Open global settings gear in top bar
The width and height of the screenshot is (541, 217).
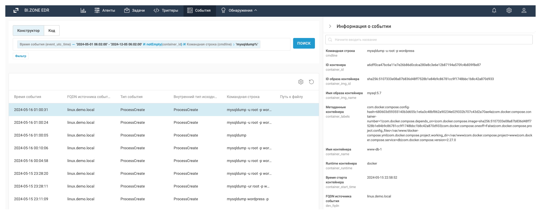point(509,10)
